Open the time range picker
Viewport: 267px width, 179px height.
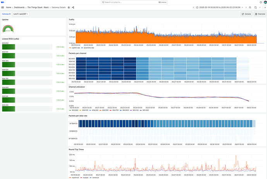(x=219, y=7)
